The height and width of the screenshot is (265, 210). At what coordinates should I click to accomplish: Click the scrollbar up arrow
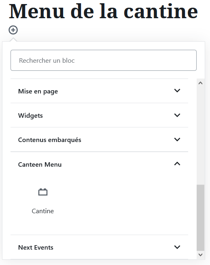[x=201, y=83]
